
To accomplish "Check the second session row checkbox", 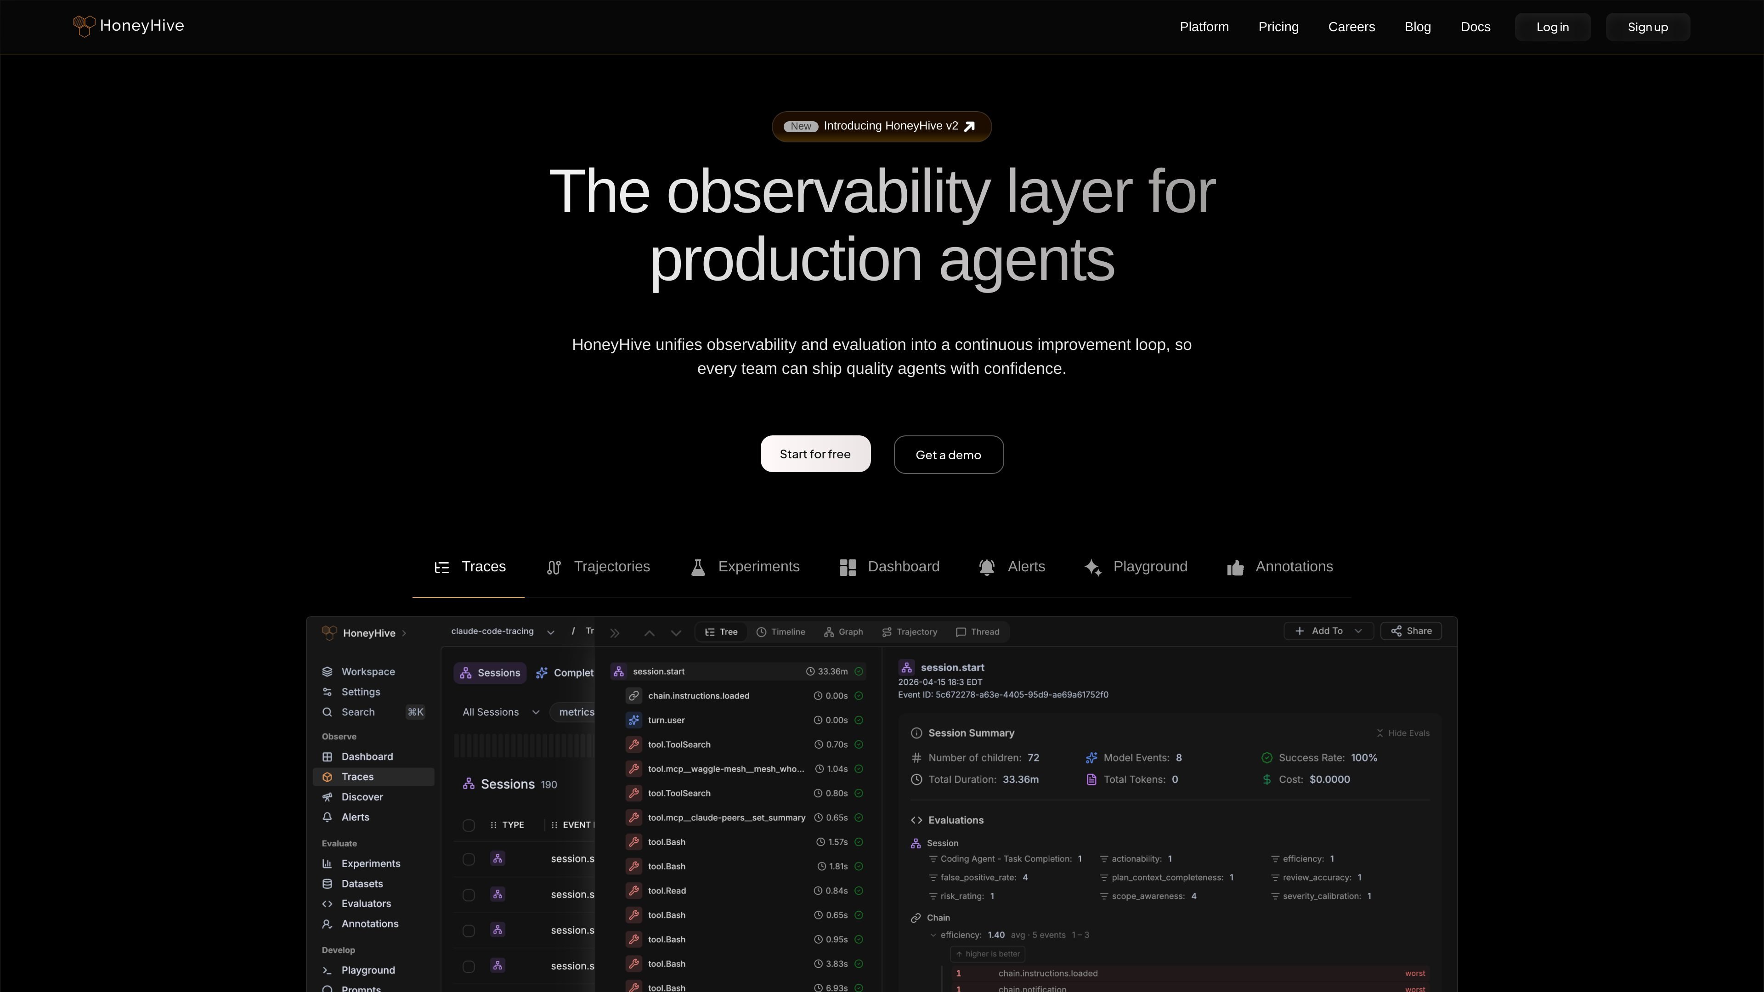I will (469, 896).
